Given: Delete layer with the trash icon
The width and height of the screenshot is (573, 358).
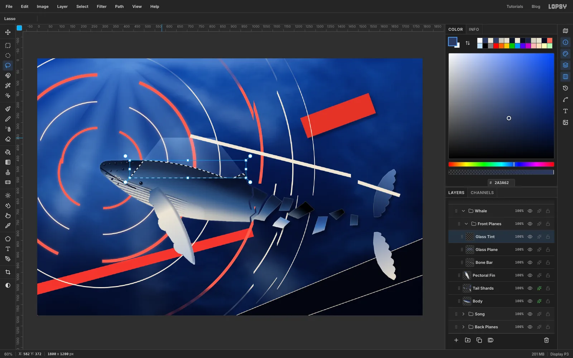Looking at the screenshot, I should (546, 340).
